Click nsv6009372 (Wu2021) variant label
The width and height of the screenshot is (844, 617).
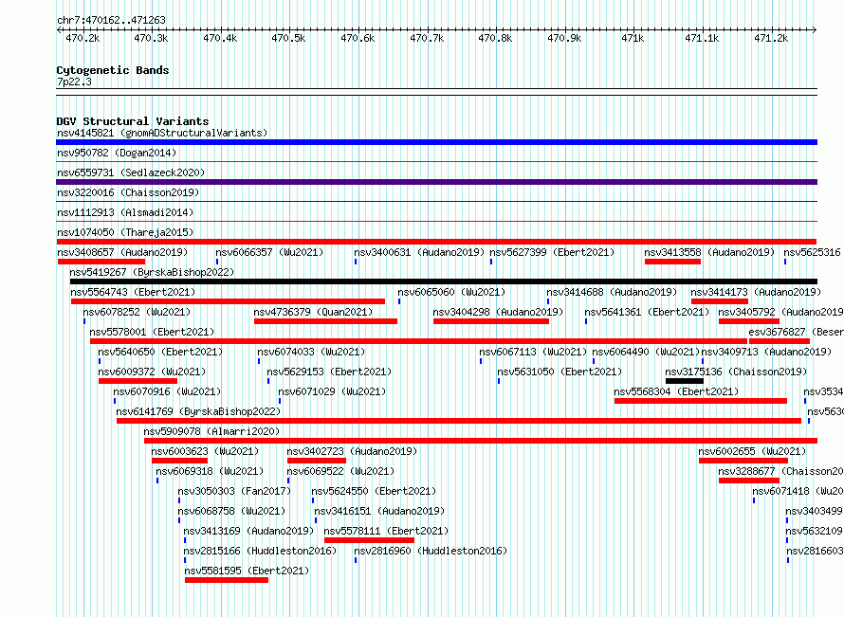[153, 372]
